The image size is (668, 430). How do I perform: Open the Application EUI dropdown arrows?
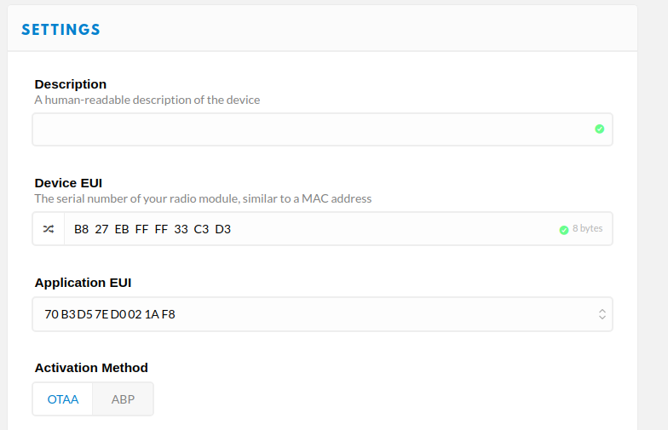(602, 314)
